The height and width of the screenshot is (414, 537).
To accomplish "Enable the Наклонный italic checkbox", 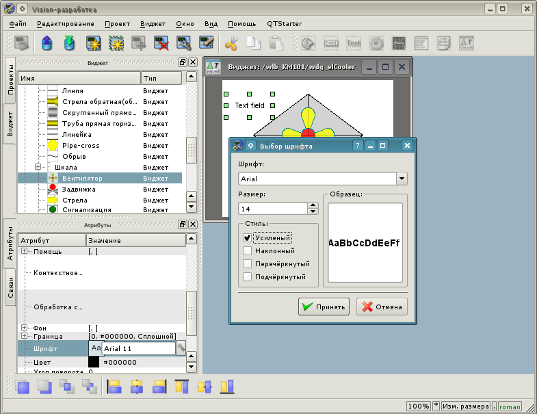I will click(x=248, y=251).
